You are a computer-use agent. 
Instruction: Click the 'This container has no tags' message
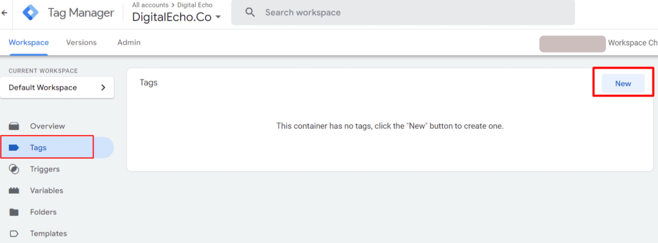click(390, 126)
